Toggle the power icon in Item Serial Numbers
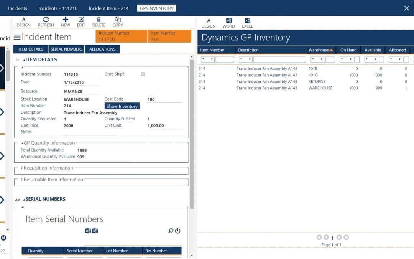 pyautogui.click(x=177, y=231)
